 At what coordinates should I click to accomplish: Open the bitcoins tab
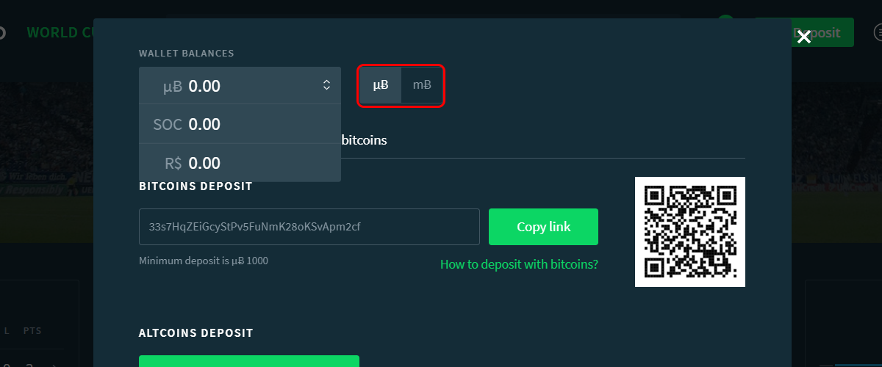365,139
